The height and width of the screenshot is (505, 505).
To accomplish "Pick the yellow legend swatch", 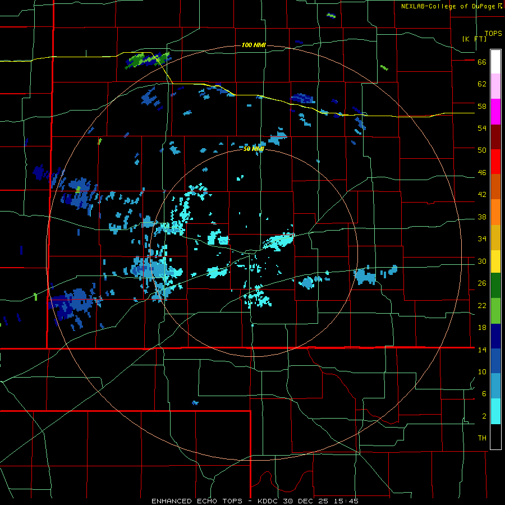I will [x=495, y=261].
